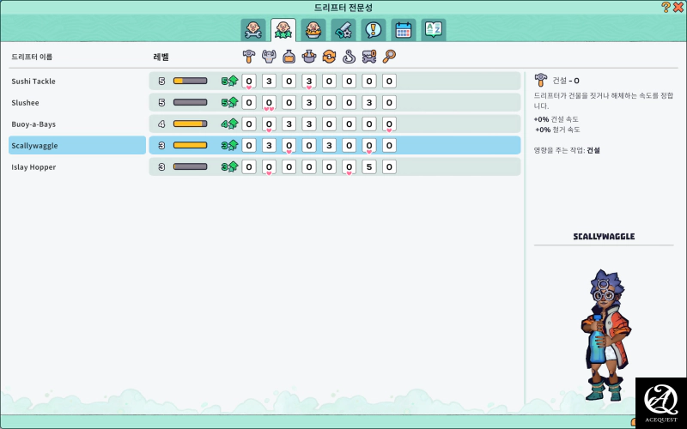Click the flexing muscle strength skill icon
The height and width of the screenshot is (429, 687).
269,57
